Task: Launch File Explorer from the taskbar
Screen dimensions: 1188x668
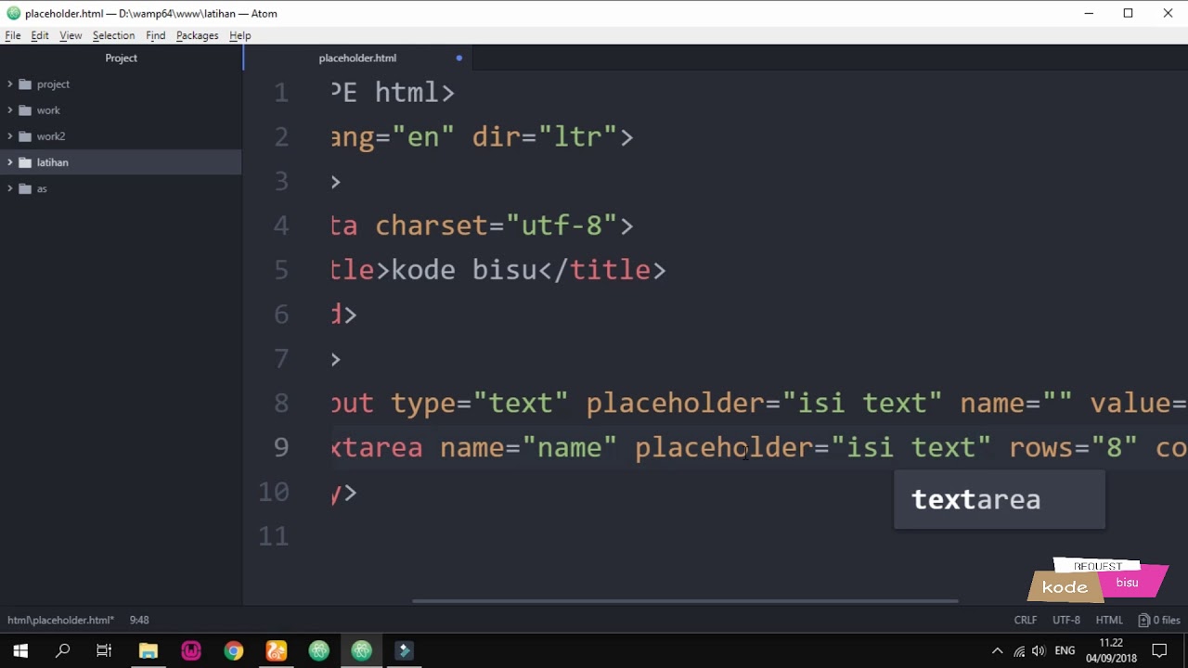Action: tap(148, 650)
